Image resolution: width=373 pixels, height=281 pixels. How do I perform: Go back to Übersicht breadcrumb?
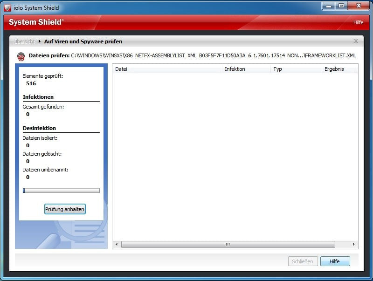24,41
